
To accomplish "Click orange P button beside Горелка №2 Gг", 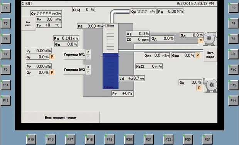I will (x=52, y=72).
